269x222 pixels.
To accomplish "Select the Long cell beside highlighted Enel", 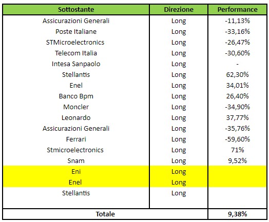I will click(179, 182).
